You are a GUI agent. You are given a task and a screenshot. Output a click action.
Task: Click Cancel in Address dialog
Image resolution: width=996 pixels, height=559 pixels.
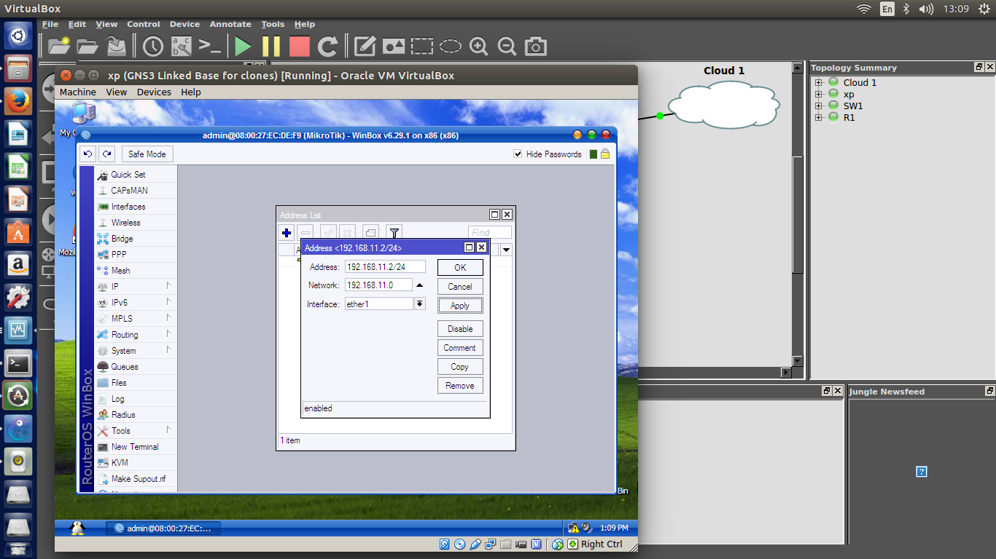click(460, 287)
